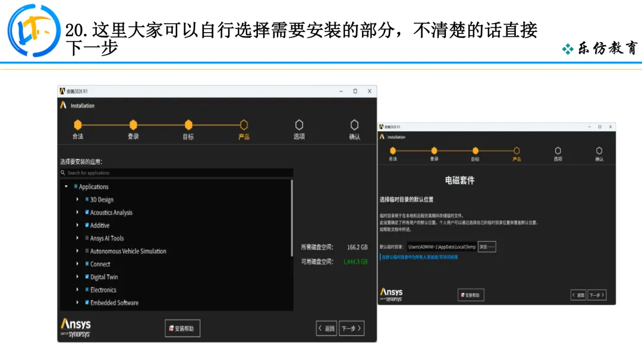Click the 166.2 GB required space value
Viewport: 642px width, 361px height.
point(357,247)
